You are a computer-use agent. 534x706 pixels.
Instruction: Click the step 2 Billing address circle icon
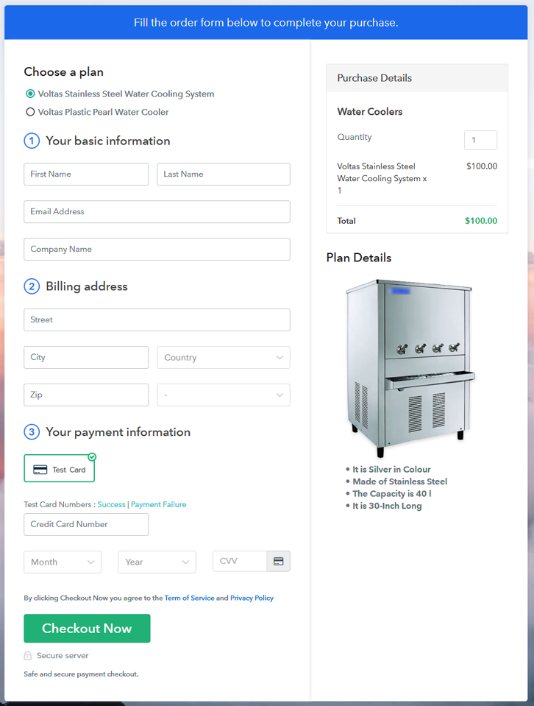[32, 286]
